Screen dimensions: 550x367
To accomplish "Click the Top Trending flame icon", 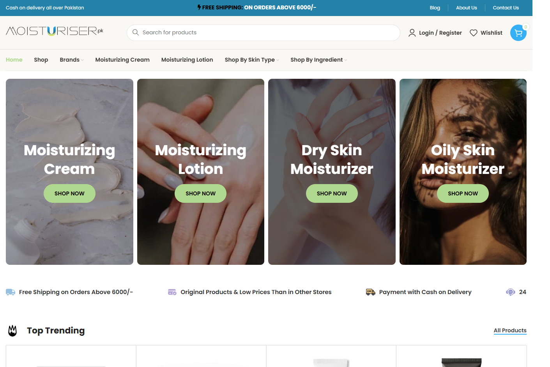I will [12, 331].
